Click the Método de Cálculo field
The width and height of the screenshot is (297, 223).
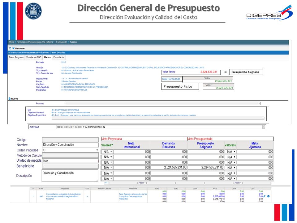(x=70, y=155)
